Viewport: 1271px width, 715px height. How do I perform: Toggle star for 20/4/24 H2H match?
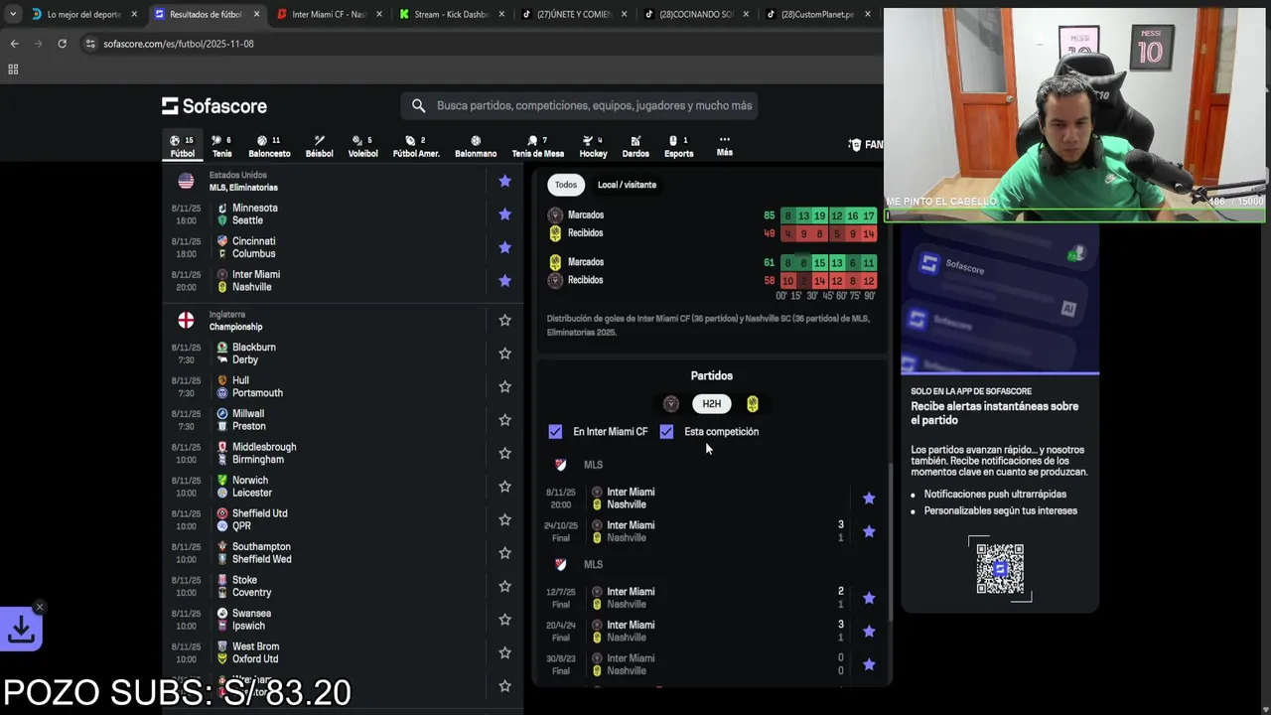pyautogui.click(x=869, y=632)
